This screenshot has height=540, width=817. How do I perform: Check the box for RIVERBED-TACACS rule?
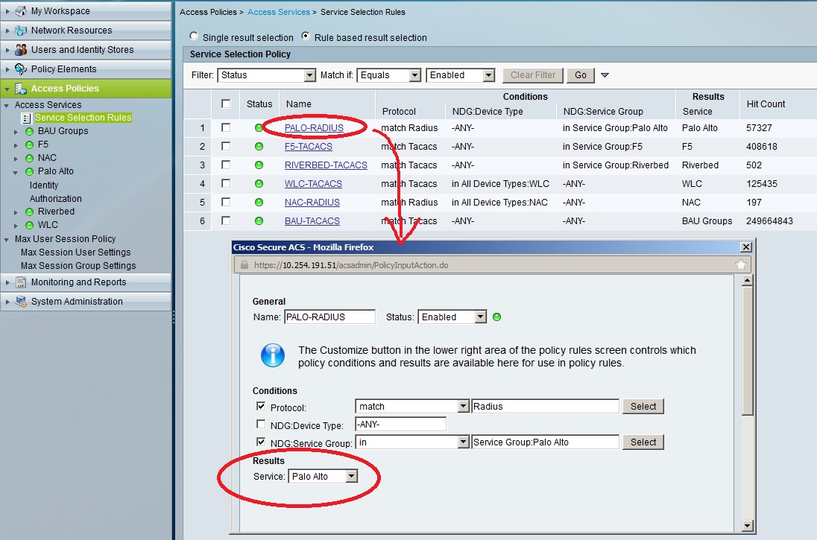click(x=226, y=165)
